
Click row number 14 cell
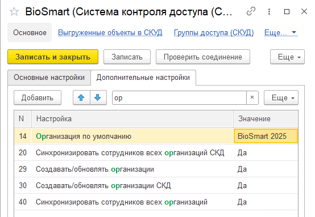click(x=23, y=136)
